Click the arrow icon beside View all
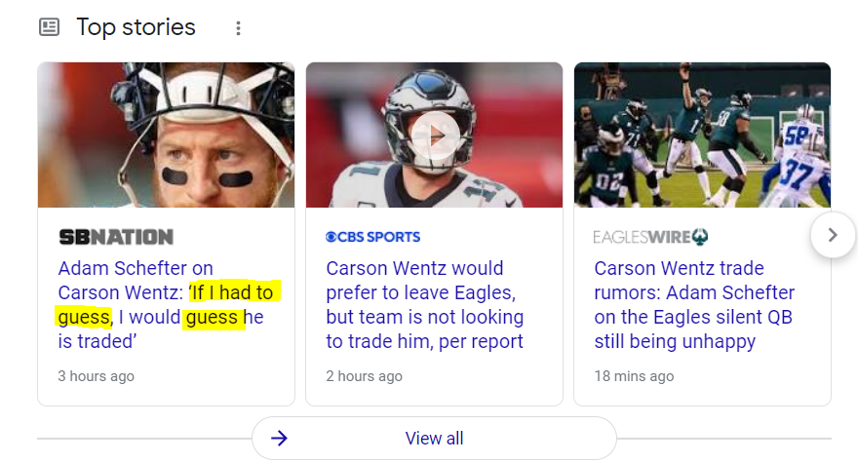This screenshot has height=463, width=858. coord(280,439)
